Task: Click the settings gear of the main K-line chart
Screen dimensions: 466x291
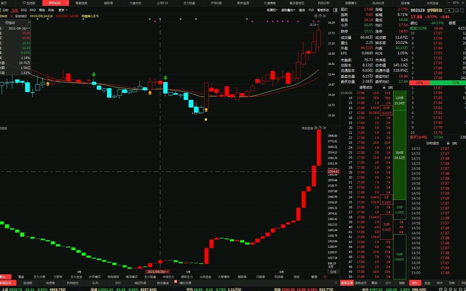Action: [x=316, y=16]
